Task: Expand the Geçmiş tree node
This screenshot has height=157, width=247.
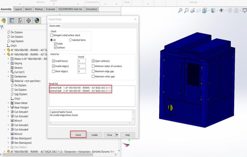Action: [x=8, y=63]
